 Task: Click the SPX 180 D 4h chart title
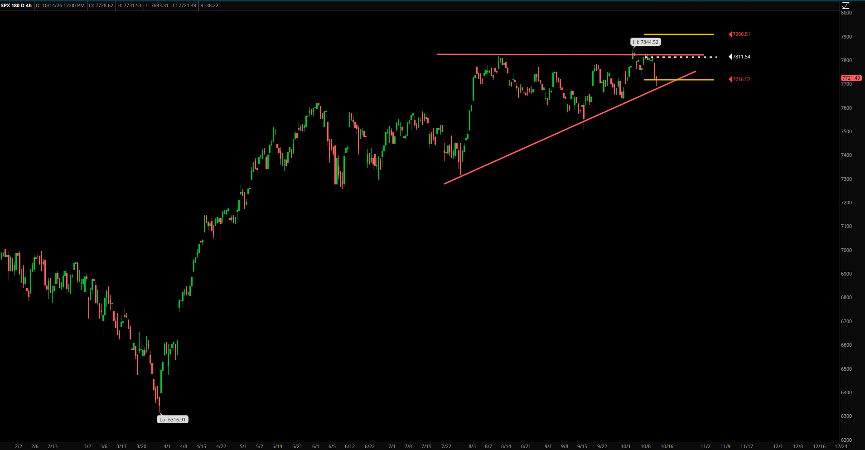click(x=16, y=5)
